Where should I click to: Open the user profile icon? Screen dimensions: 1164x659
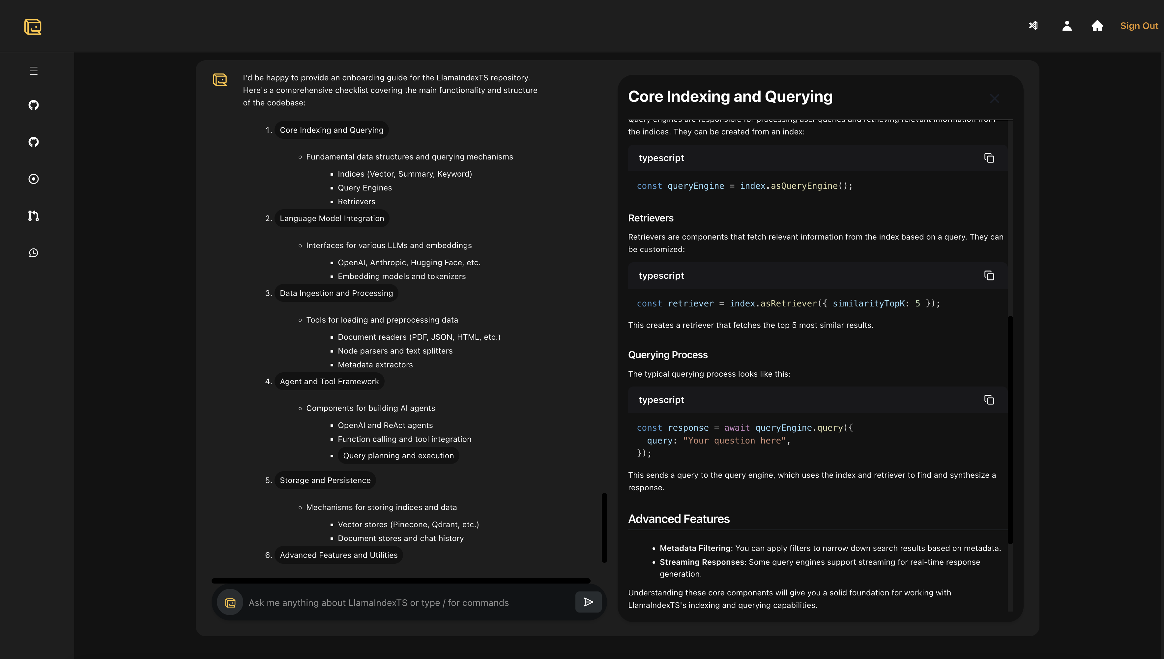[1067, 26]
